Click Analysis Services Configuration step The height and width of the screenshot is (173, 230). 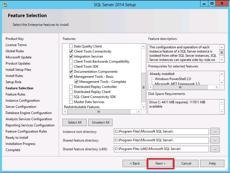tap(29, 119)
